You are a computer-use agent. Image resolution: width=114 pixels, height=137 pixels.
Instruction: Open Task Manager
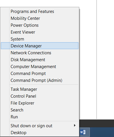coord(40,89)
